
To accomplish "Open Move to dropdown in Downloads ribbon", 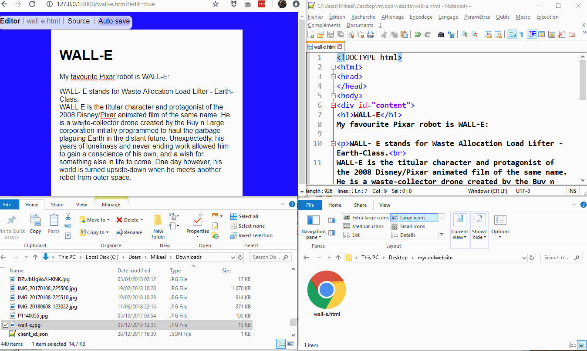I will (x=94, y=220).
